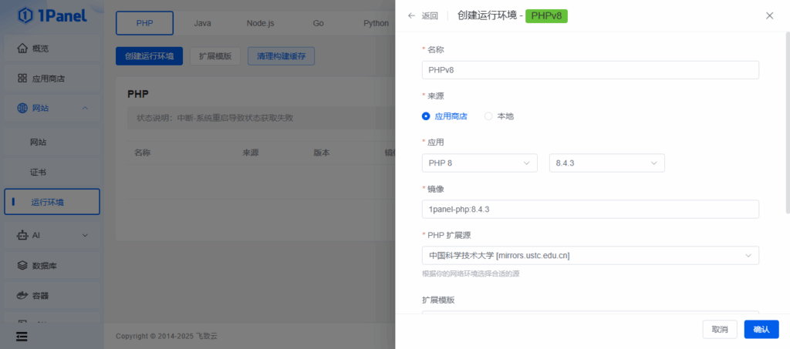Click the 确认 confirm button
The width and height of the screenshot is (790, 349).
(x=761, y=329)
